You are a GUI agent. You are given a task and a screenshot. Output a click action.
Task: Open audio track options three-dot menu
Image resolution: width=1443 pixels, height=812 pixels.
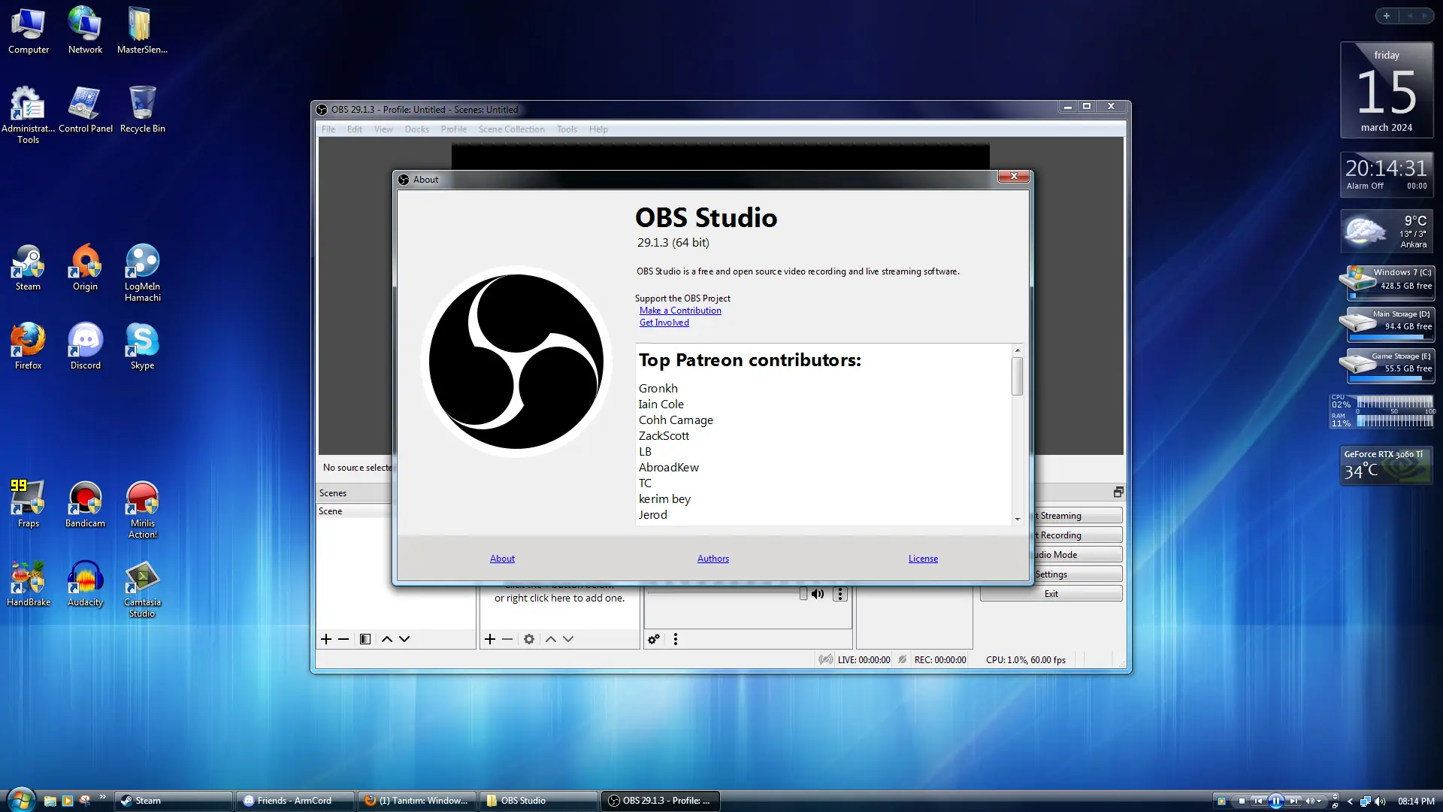tap(840, 594)
